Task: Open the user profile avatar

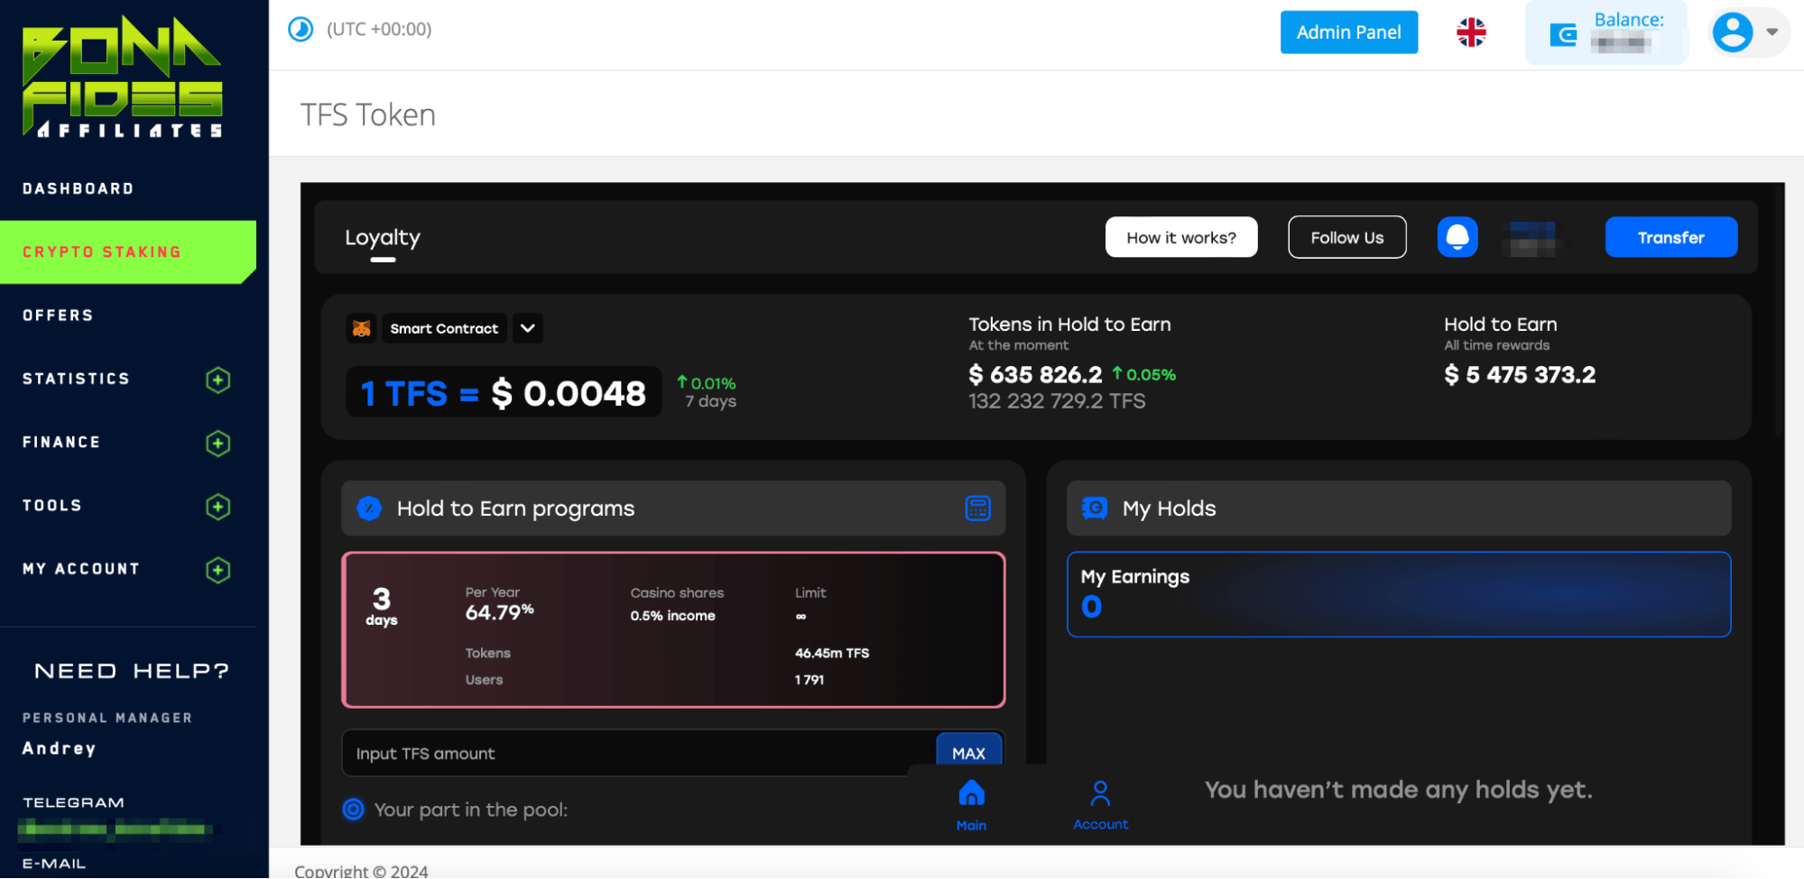Action: pos(1733,32)
